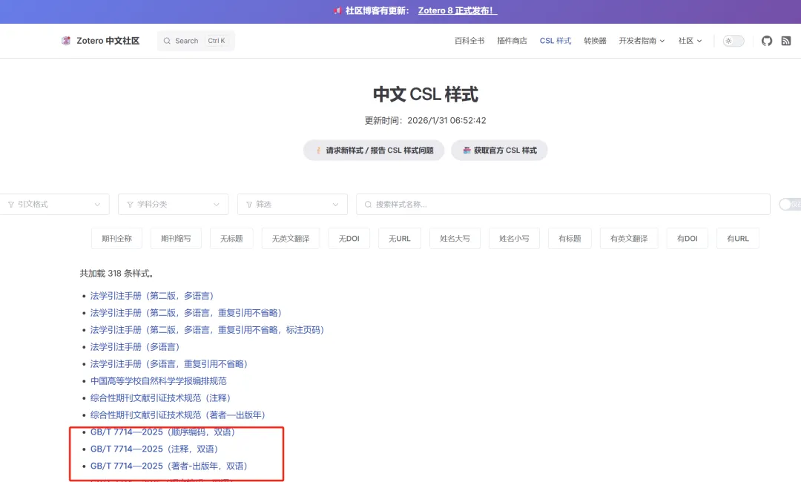The width and height of the screenshot is (801, 482).
Task: Select the 无英文翻译 tag
Action: [291, 239]
